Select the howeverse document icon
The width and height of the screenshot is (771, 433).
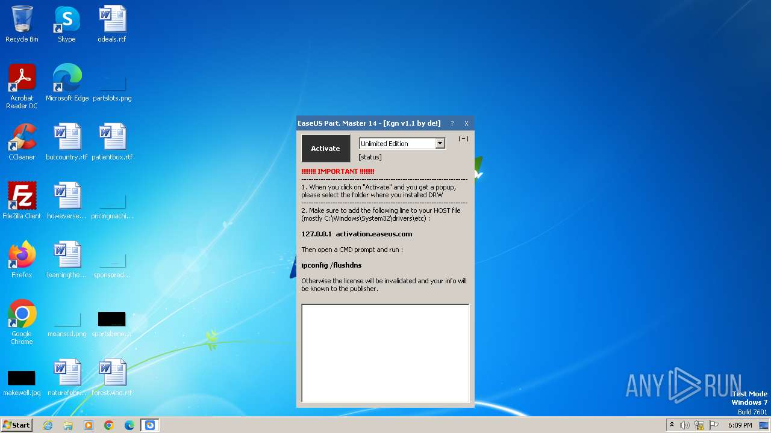click(x=67, y=201)
